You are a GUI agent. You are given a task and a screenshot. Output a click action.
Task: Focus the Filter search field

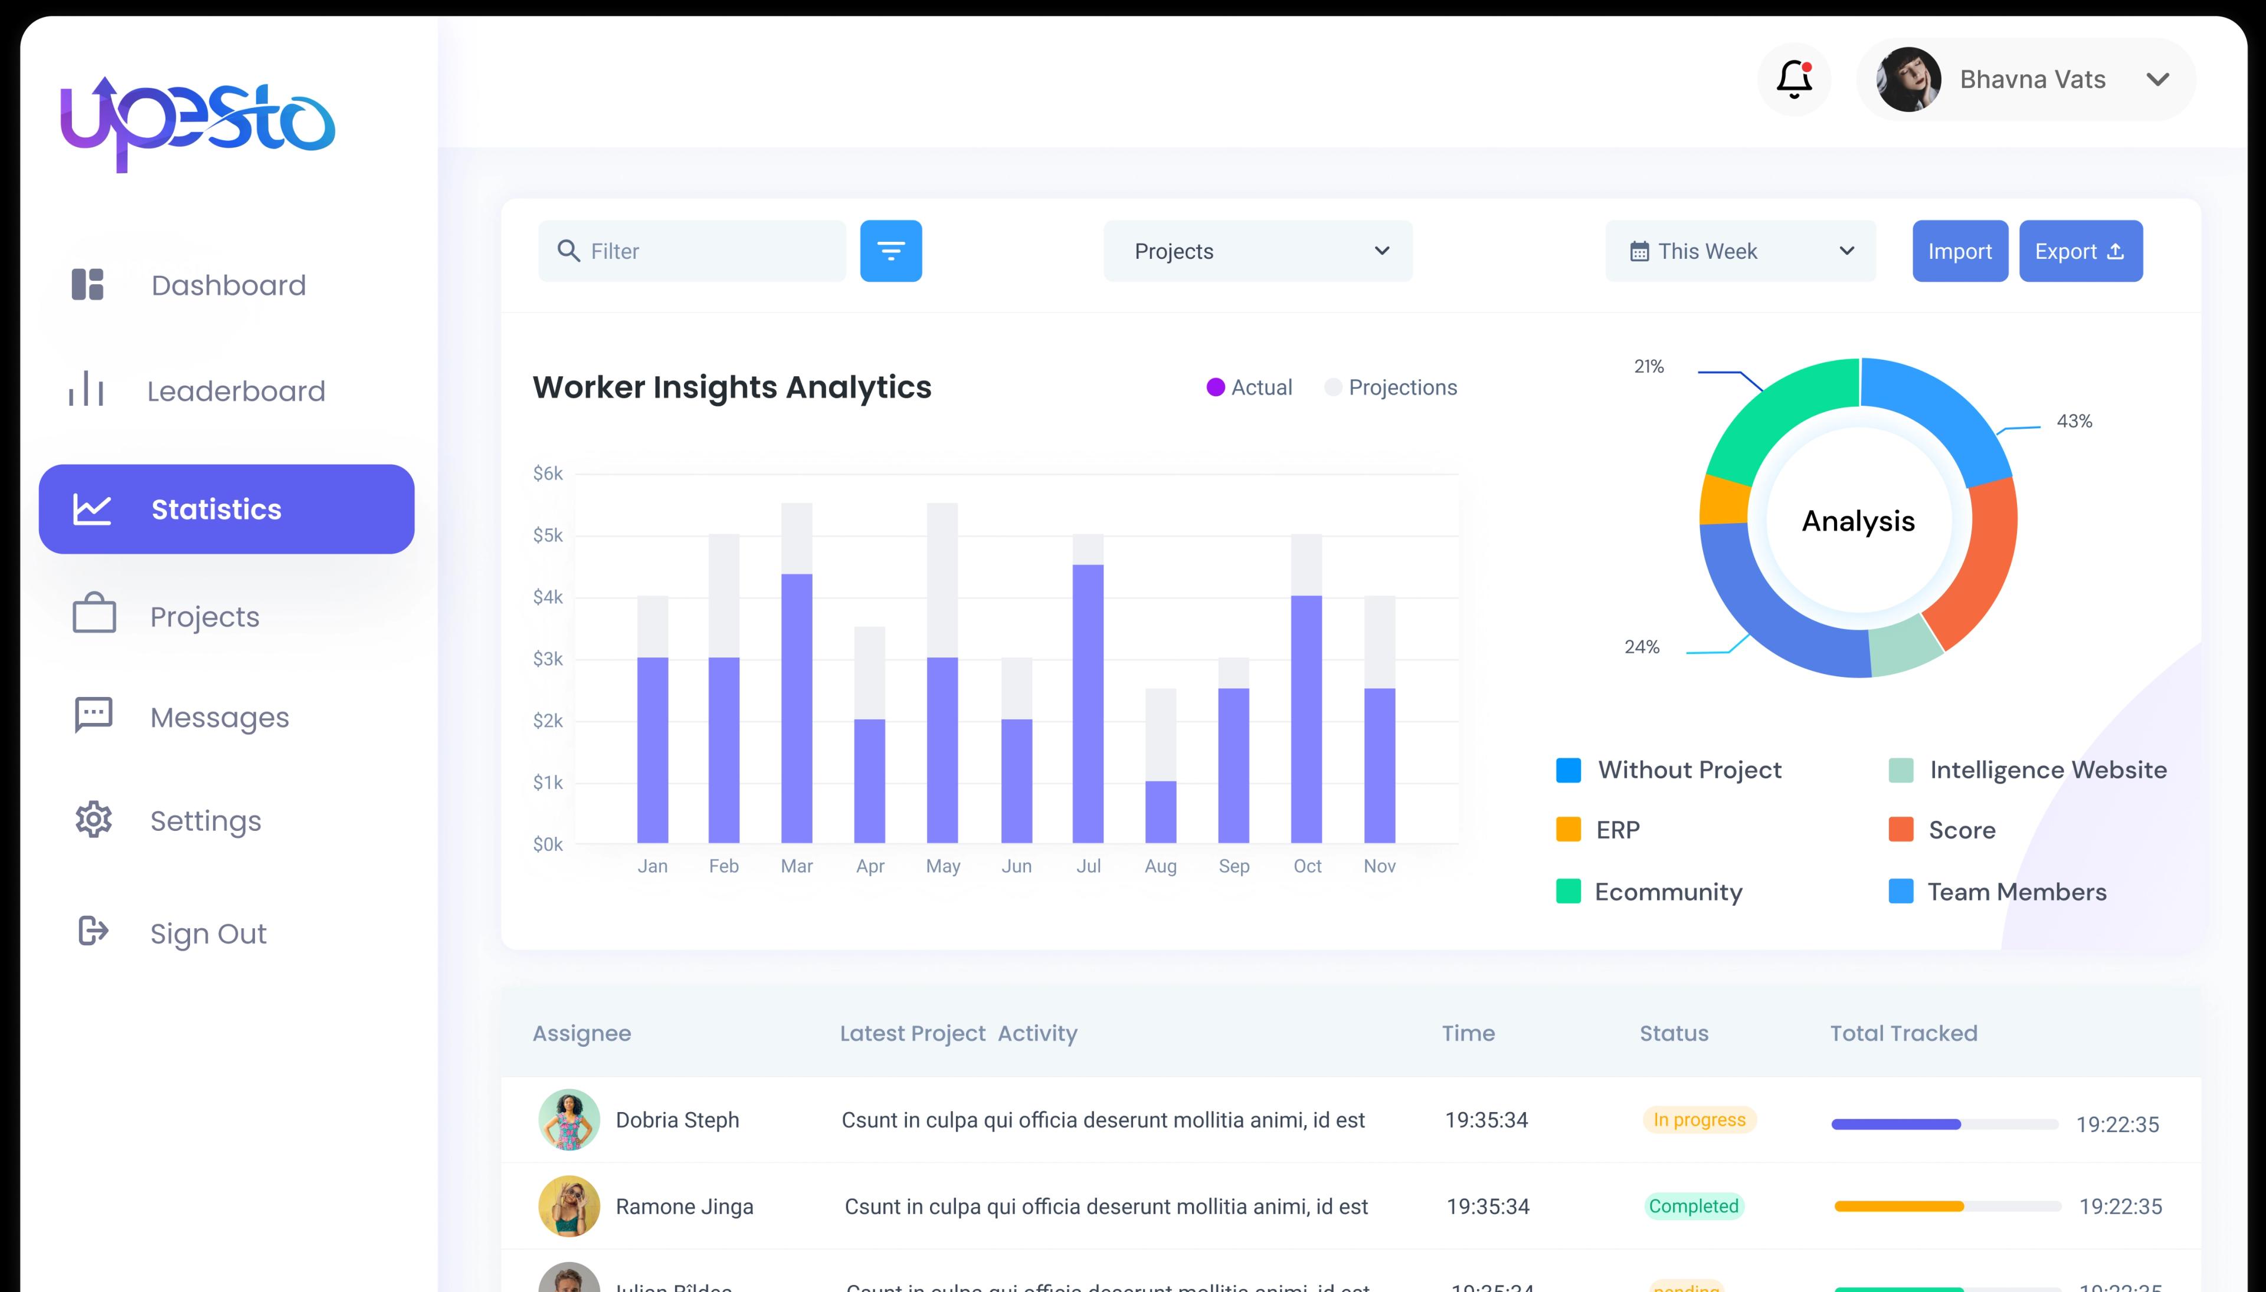pos(692,251)
